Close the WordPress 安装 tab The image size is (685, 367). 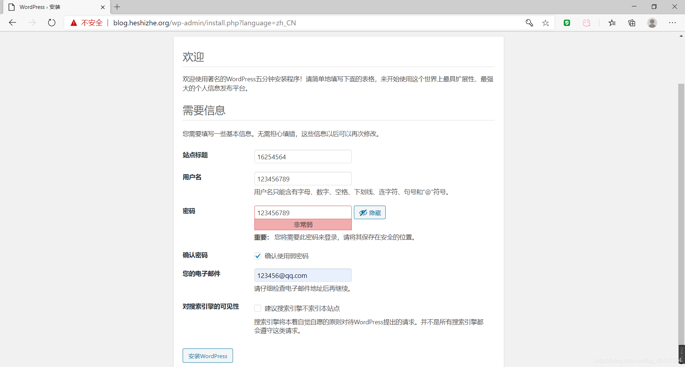[103, 7]
